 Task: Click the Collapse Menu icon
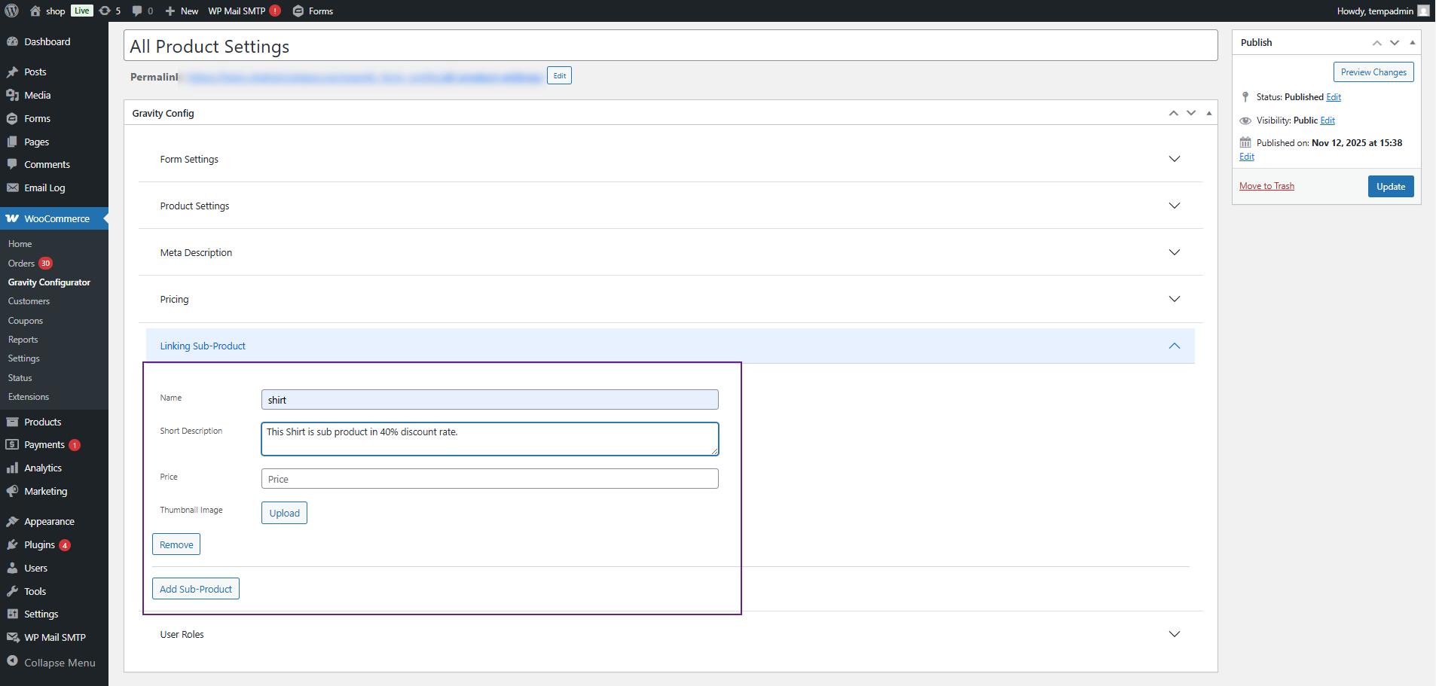[12, 662]
